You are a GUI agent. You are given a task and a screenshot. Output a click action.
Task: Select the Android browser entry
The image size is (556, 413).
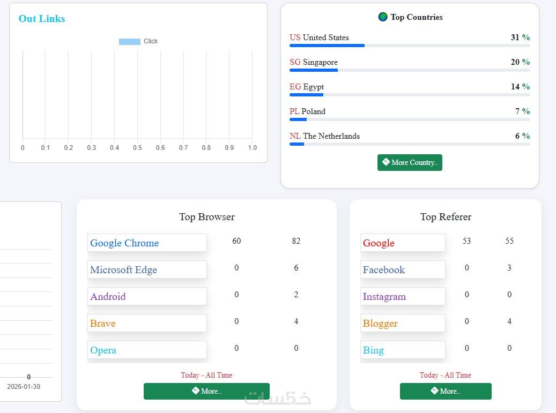[x=147, y=296]
